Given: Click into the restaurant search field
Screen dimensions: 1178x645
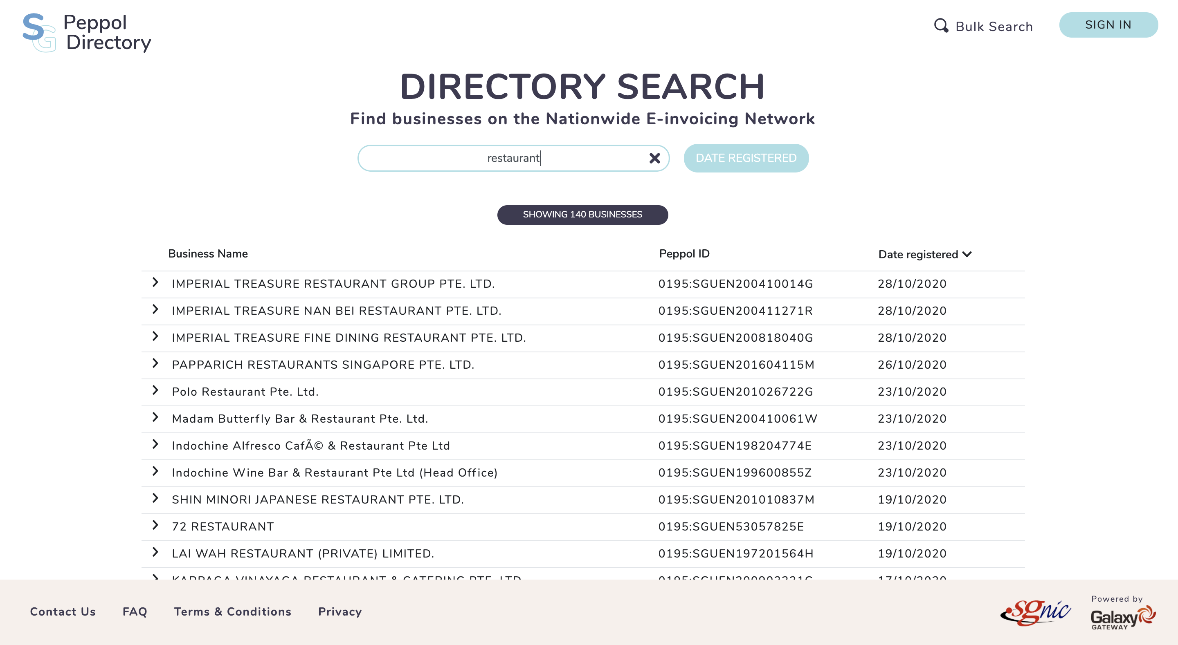Looking at the screenshot, I should point(503,158).
